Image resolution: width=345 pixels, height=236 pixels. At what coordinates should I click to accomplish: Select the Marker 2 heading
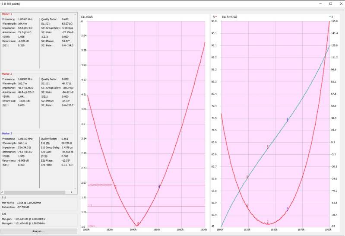(7, 74)
